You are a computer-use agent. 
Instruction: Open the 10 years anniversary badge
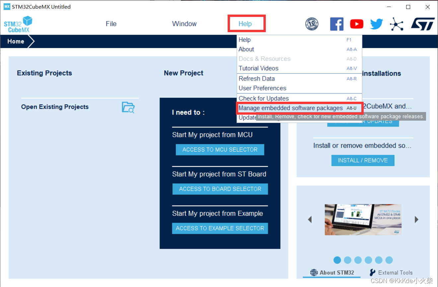pyautogui.click(x=312, y=24)
